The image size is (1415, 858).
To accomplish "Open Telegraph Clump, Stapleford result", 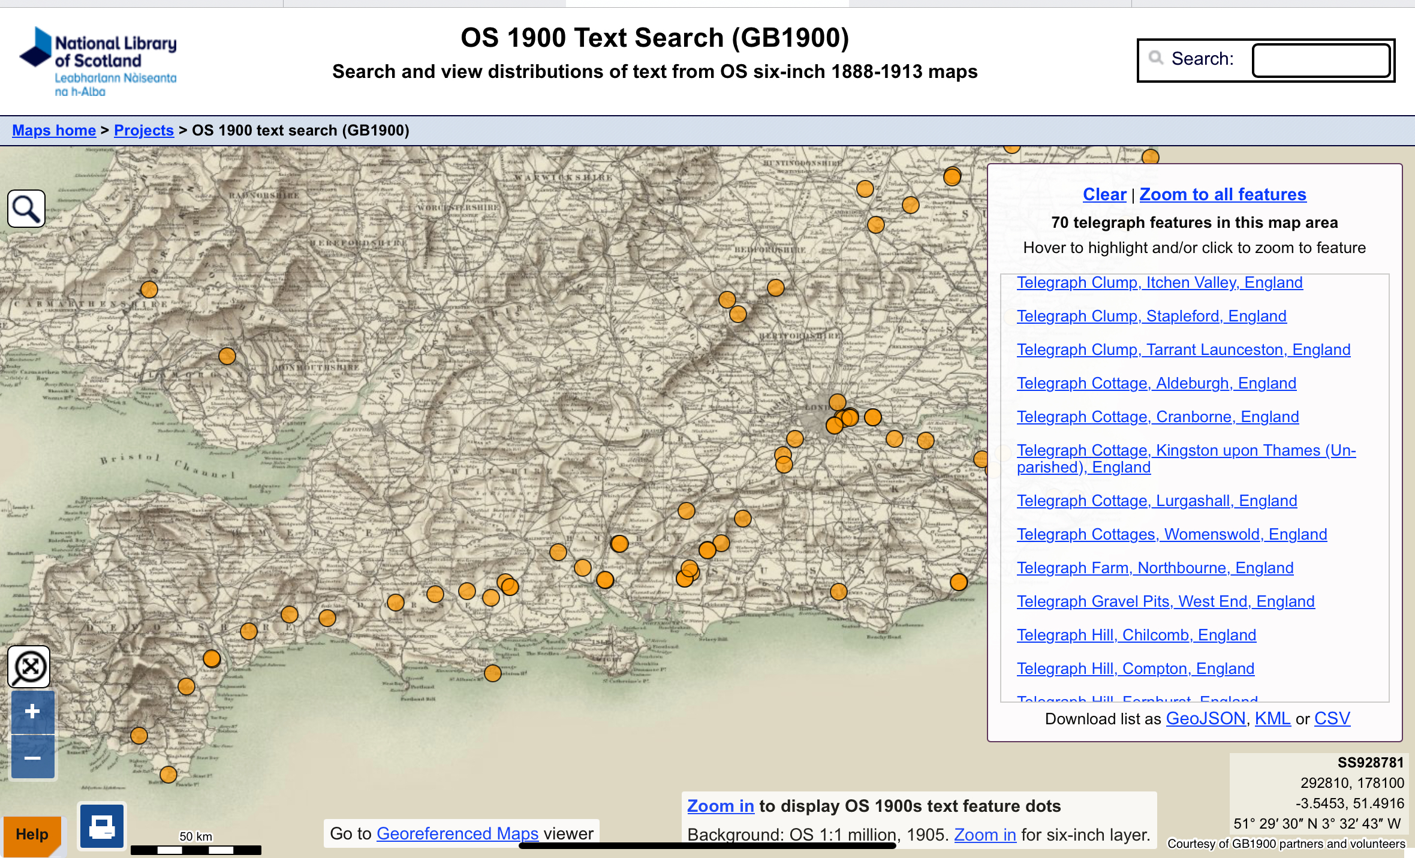I will 1152,316.
